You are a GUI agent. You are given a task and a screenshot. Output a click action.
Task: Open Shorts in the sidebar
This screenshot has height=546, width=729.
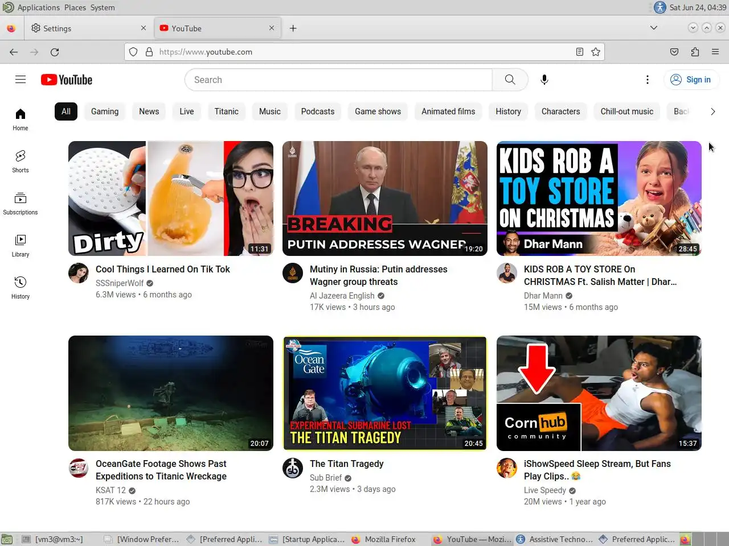tap(21, 162)
